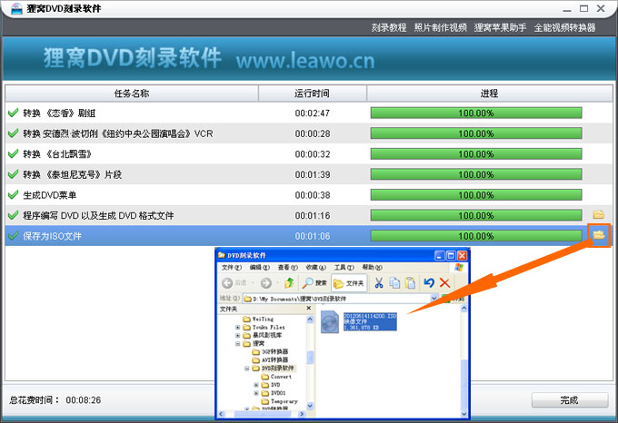
Task: Click the Up folder icon in Explorer
Action: [x=289, y=282]
